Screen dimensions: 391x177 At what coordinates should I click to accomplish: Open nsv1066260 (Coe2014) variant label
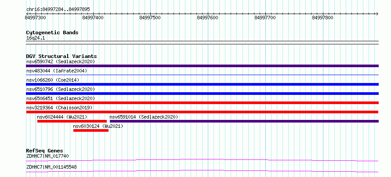[x=53, y=80]
